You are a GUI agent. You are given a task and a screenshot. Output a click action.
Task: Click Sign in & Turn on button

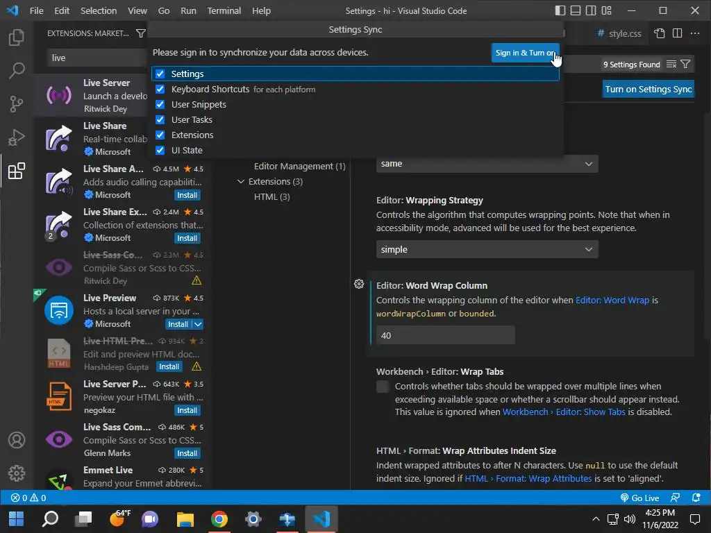(x=525, y=53)
